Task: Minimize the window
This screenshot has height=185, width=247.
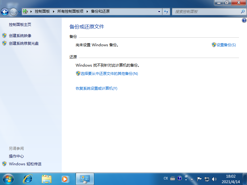Action: (x=219, y=2)
